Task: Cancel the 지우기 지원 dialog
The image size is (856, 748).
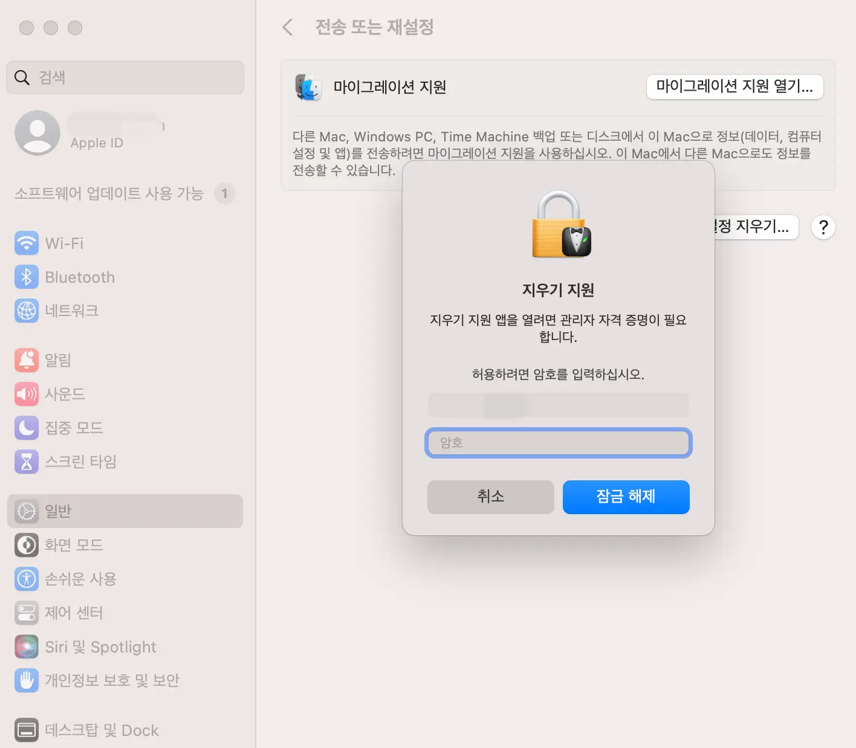Action: (490, 497)
